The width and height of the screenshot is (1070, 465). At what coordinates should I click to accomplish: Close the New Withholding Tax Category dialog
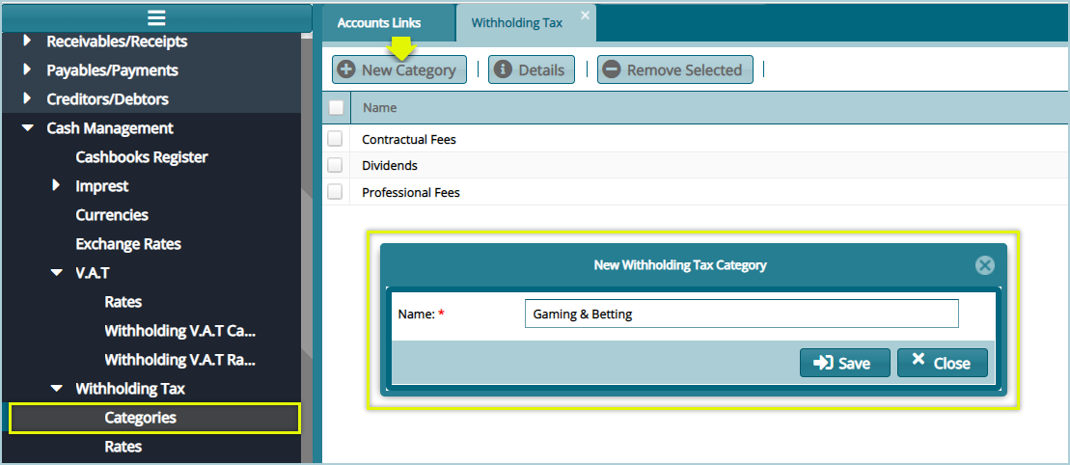tap(984, 265)
